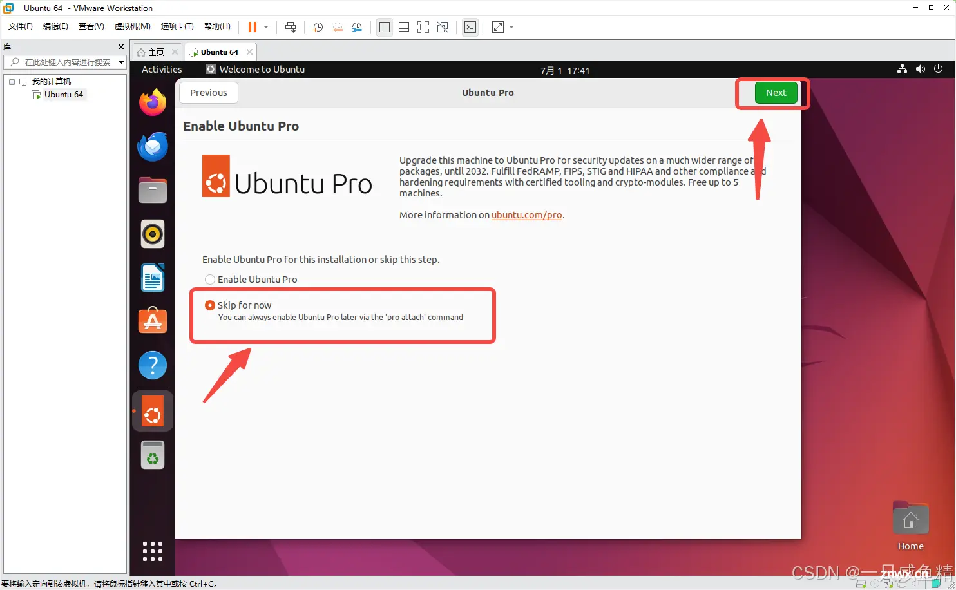Click the CD/DVD drive status icon
This screenshot has width=956, height=590.
[875, 584]
